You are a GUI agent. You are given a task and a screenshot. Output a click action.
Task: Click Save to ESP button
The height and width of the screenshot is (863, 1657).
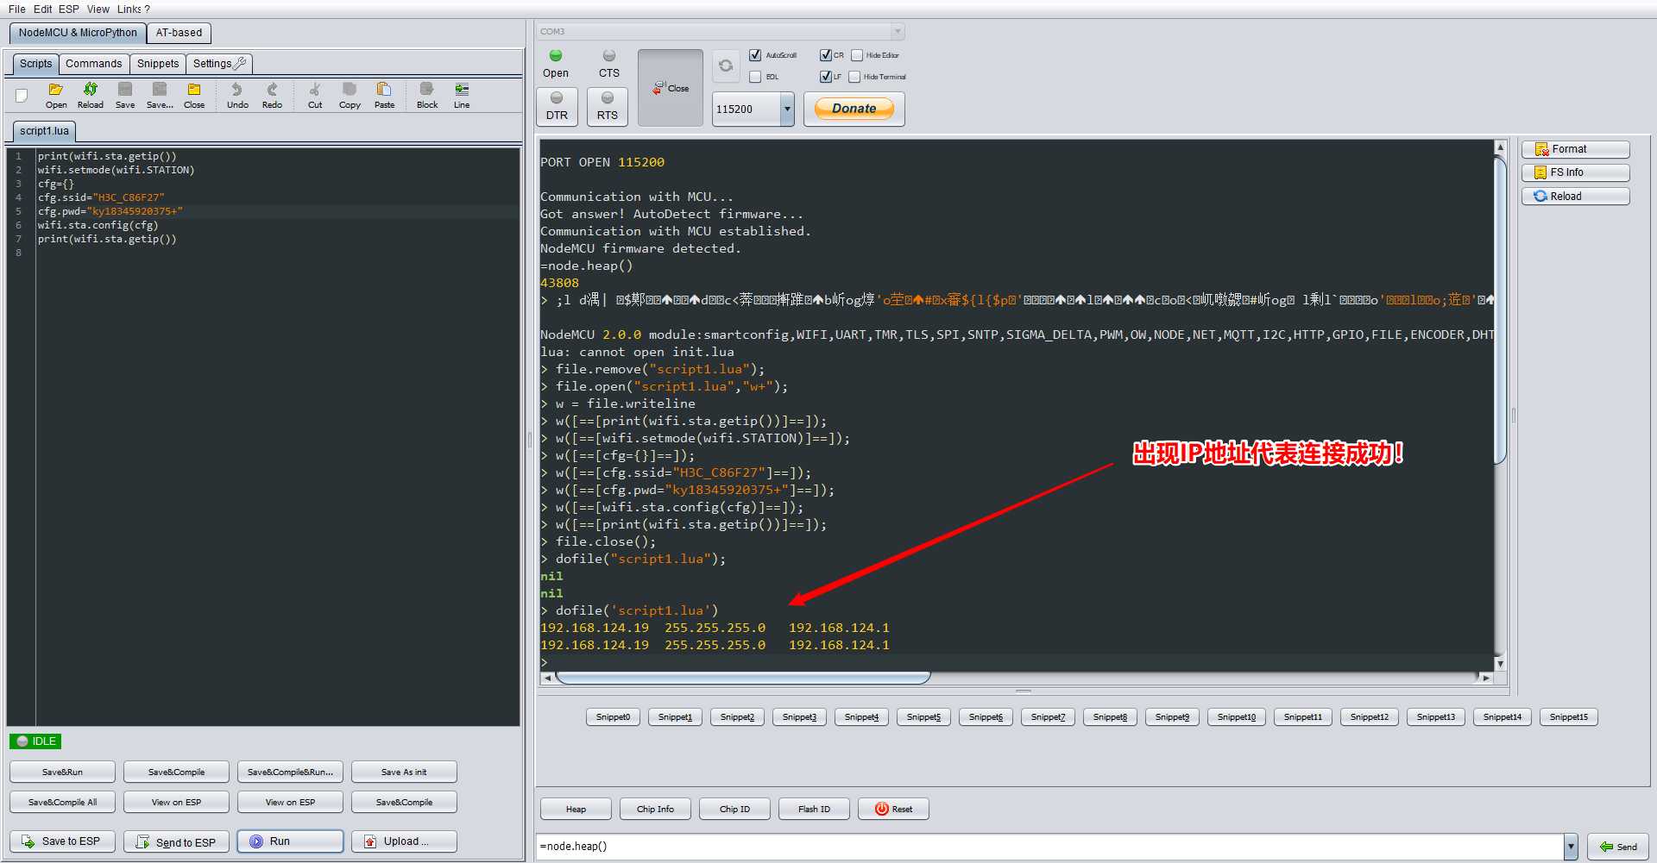(x=62, y=841)
